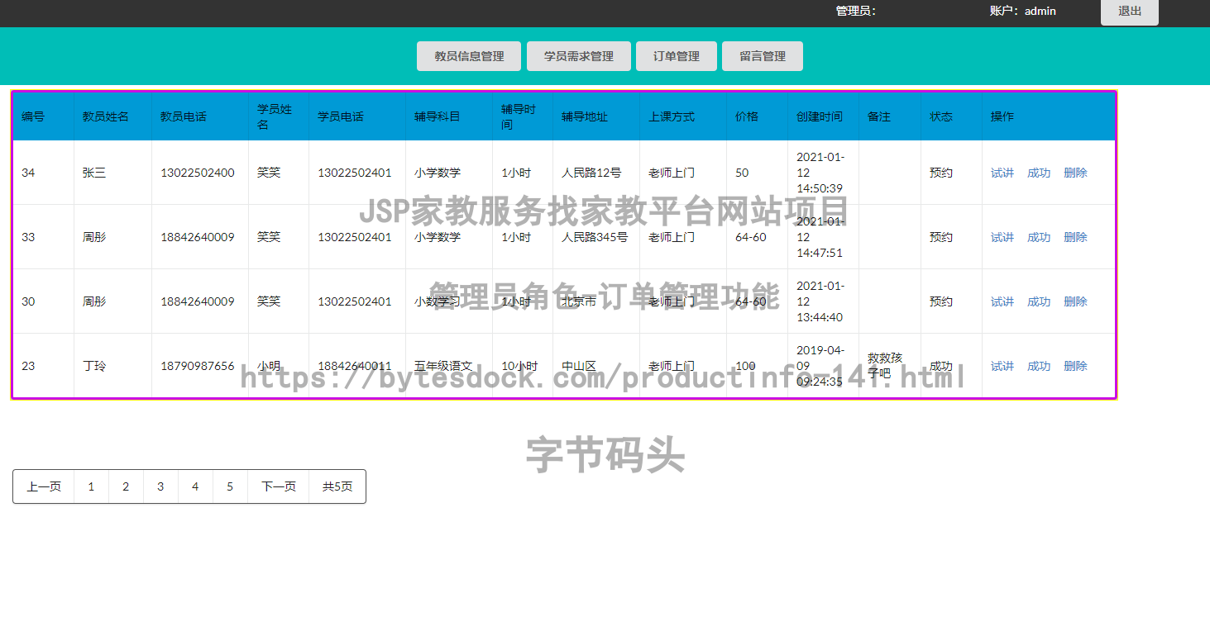1210x631 pixels.
Task: Switch to the 留言管理 section
Action: pyautogui.click(x=762, y=55)
